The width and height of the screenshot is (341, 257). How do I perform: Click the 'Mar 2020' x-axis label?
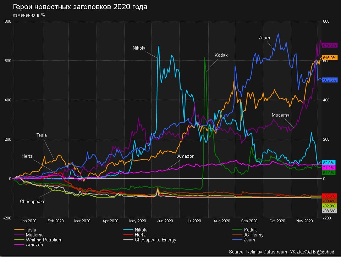pos(82,221)
